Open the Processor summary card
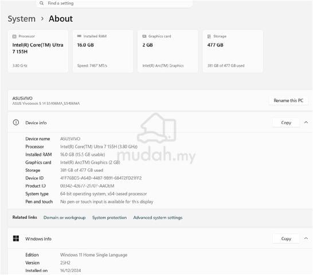This screenshot has height=275, width=313. point(38,52)
